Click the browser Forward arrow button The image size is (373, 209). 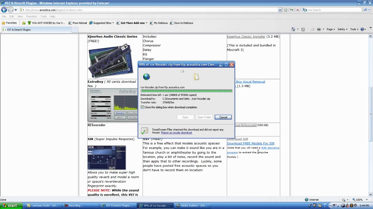point(10,10)
